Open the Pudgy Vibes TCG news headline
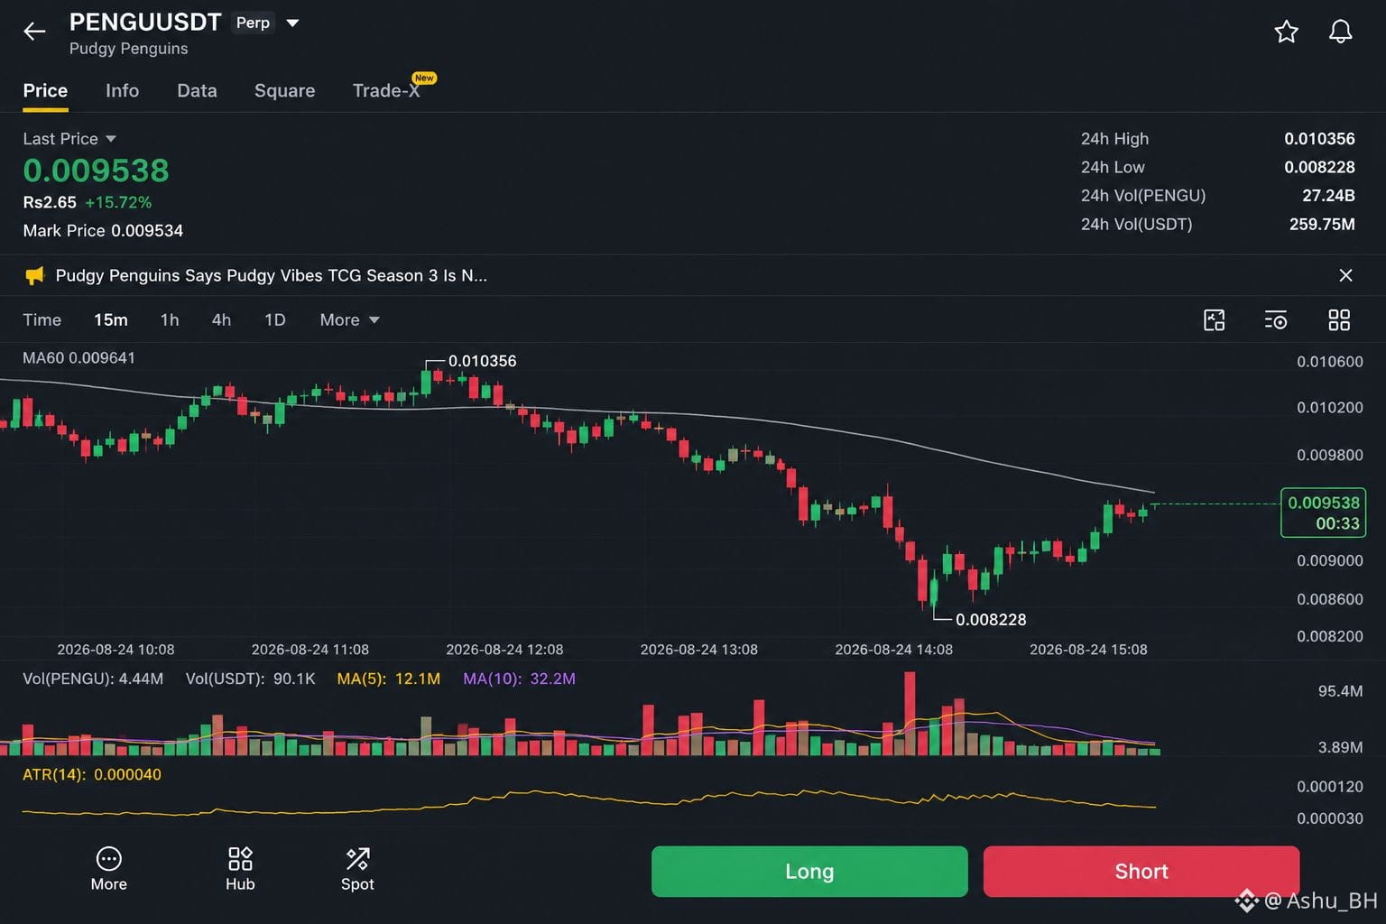 tap(271, 275)
